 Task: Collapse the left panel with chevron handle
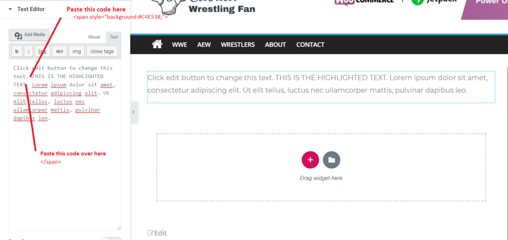pyautogui.click(x=134, y=112)
